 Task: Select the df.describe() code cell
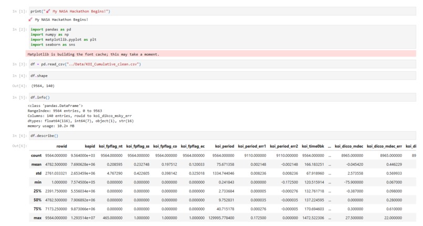223,136
